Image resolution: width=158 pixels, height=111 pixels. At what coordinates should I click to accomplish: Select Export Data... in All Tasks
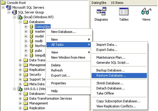(119, 50)
